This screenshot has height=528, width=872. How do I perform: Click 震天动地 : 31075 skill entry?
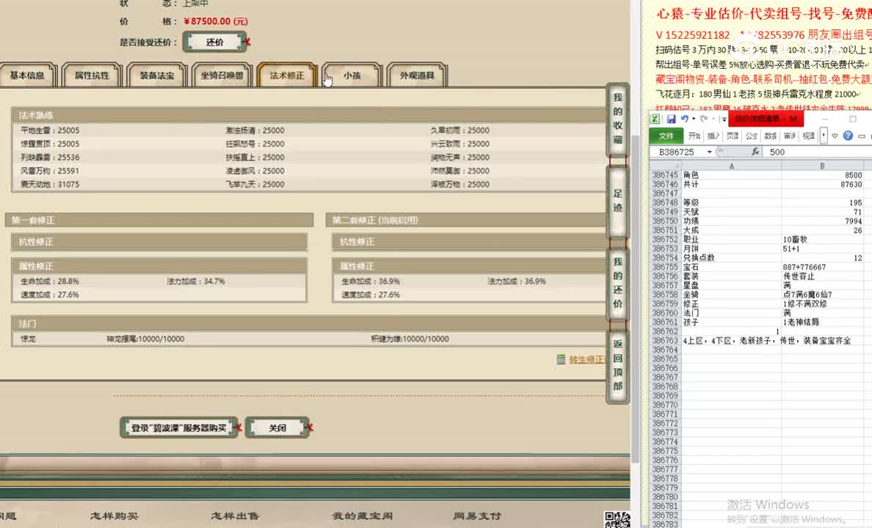click(x=50, y=184)
